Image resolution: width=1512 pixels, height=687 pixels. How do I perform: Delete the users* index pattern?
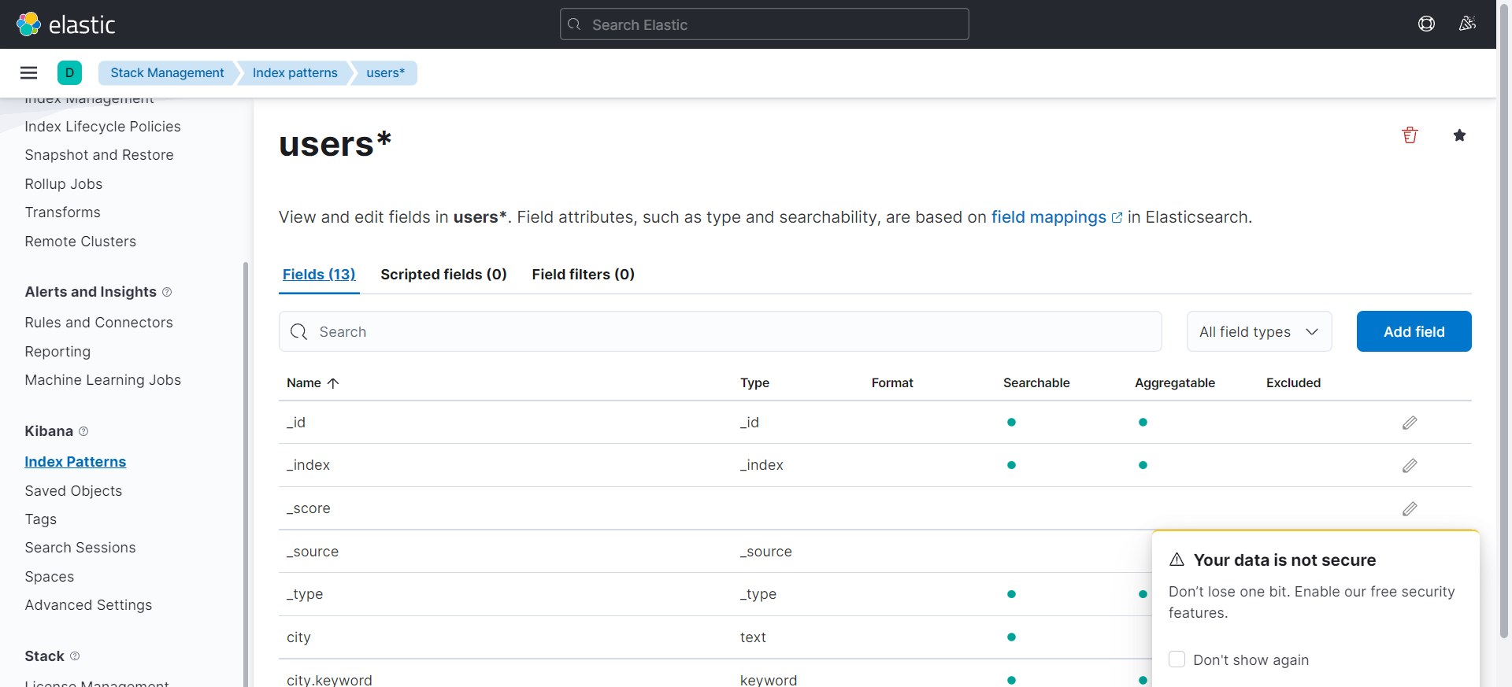tap(1410, 135)
